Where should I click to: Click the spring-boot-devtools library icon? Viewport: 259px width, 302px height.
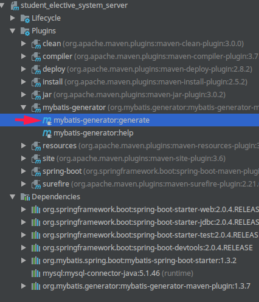point(36,248)
